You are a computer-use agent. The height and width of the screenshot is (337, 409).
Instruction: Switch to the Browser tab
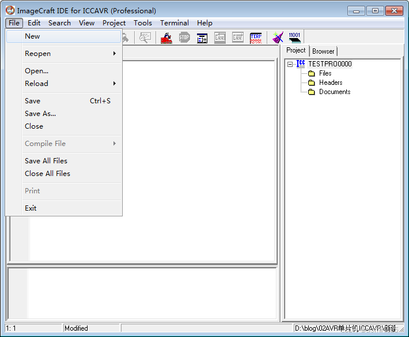(x=323, y=51)
